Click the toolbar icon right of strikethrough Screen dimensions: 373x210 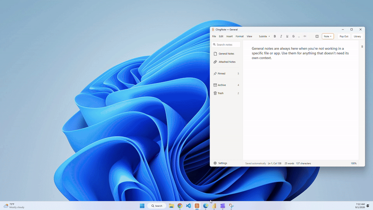pos(299,37)
